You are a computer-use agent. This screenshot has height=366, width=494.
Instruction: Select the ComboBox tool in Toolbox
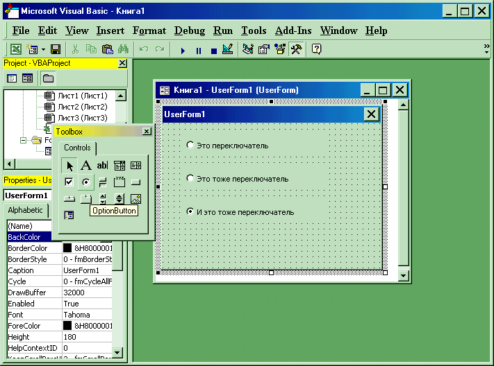[120, 166]
